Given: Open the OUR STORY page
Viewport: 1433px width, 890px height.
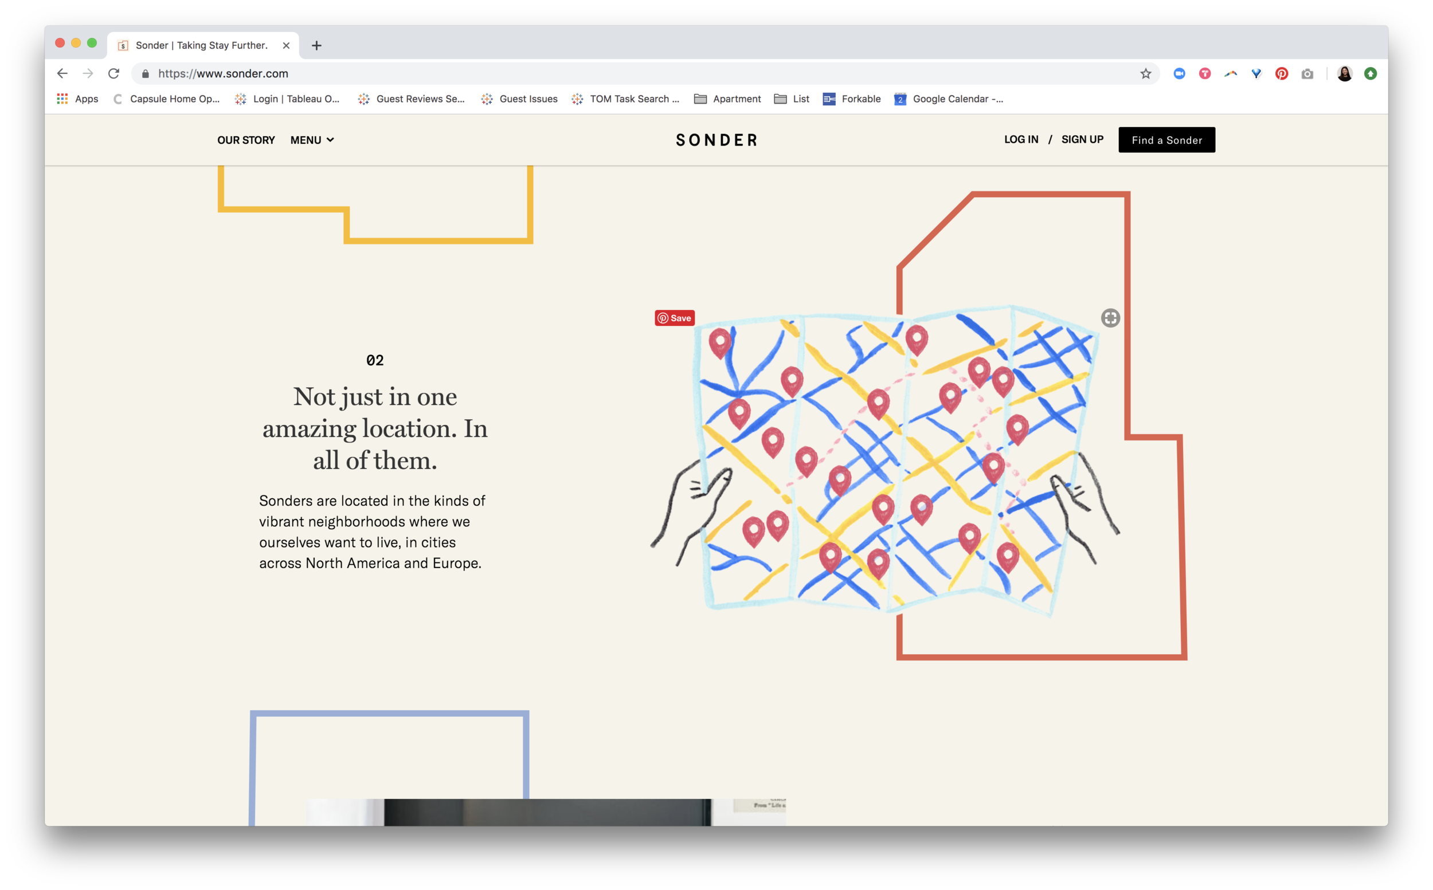Looking at the screenshot, I should click(246, 140).
